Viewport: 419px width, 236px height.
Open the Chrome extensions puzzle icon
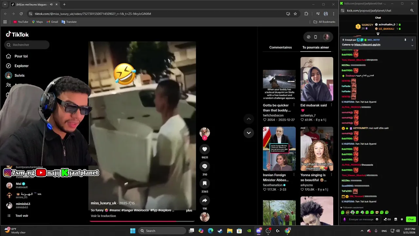click(x=306, y=14)
